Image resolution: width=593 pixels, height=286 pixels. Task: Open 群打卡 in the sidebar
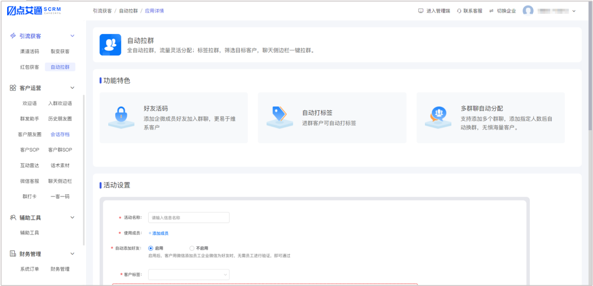pos(30,197)
